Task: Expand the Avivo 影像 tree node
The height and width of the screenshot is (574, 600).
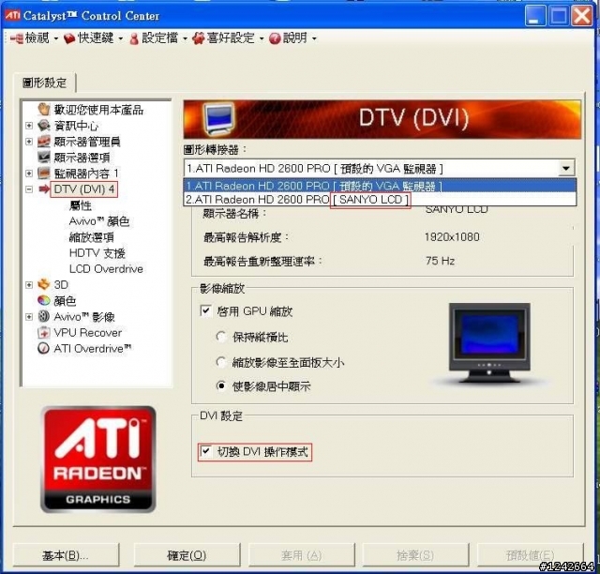Action: point(29,317)
